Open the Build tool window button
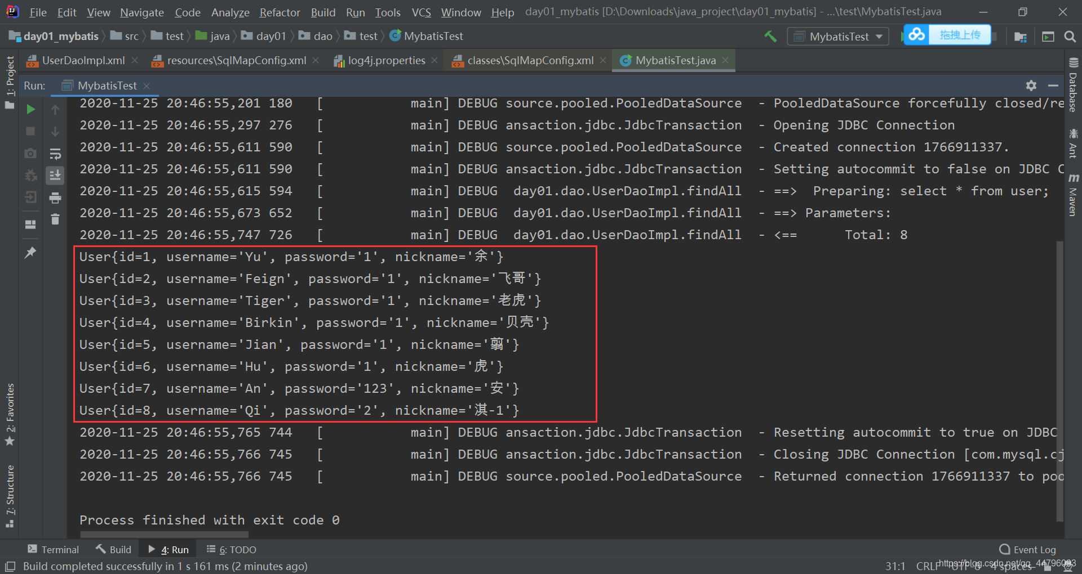This screenshot has height=574, width=1082. pos(113,549)
